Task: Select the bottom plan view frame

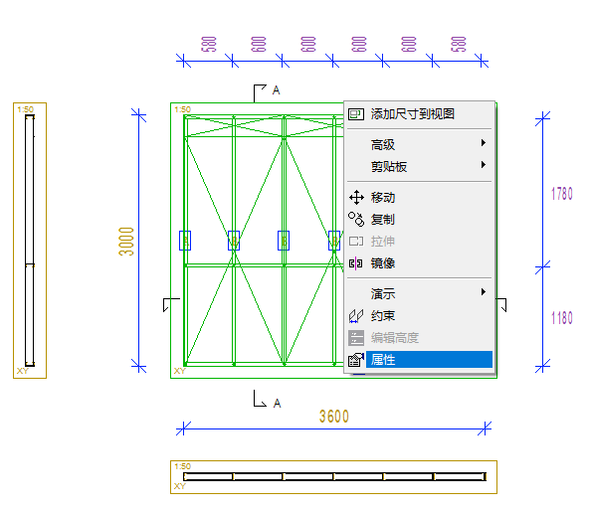Action: point(333,477)
